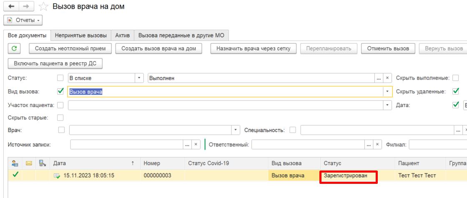Uncheck the Вид вызова filter checkbox

coord(60,91)
